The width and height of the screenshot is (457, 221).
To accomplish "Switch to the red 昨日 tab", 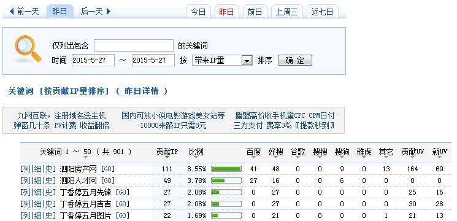I will pyautogui.click(x=226, y=12).
